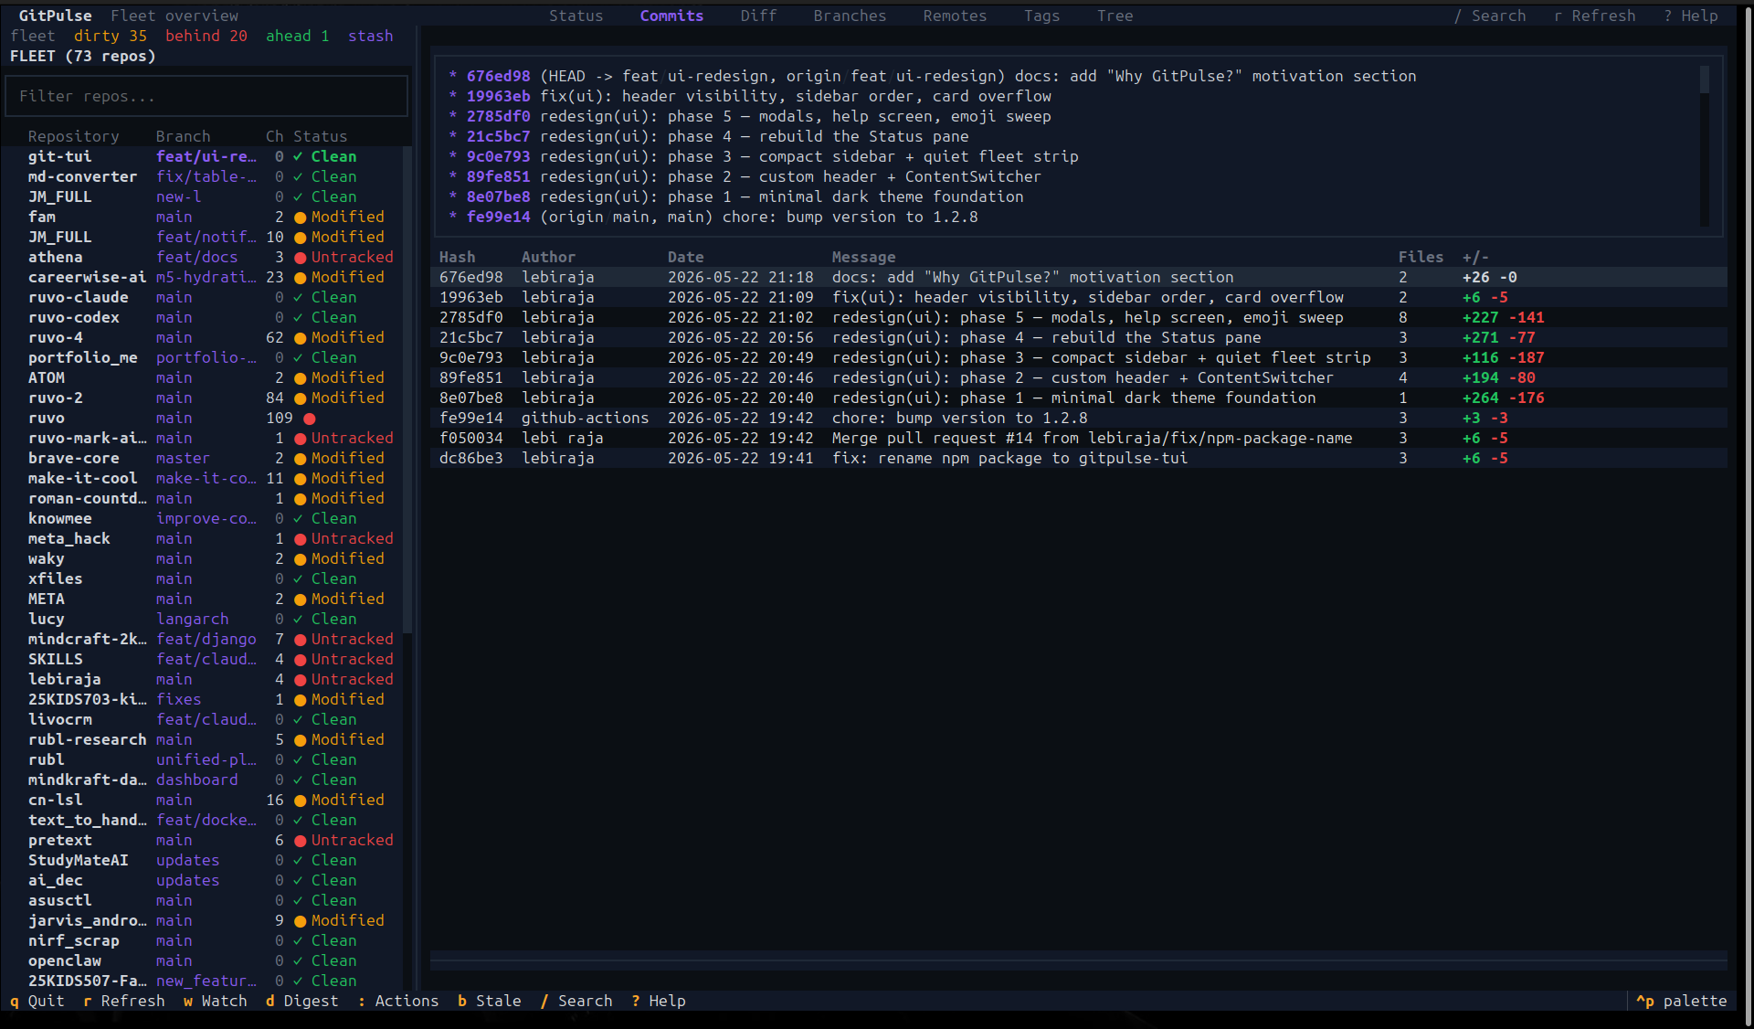Open the Tree tab
1754x1029 pixels.
tap(1115, 16)
